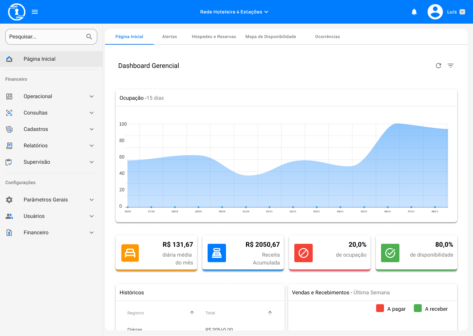Click the notification bell icon

click(414, 12)
